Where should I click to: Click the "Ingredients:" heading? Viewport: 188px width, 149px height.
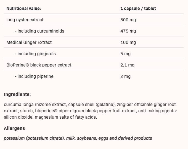(17, 95)
